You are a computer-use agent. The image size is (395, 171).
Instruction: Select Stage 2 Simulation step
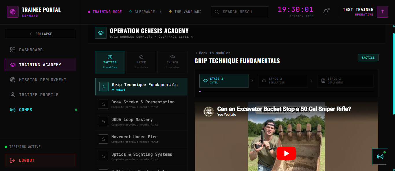pos(283,81)
